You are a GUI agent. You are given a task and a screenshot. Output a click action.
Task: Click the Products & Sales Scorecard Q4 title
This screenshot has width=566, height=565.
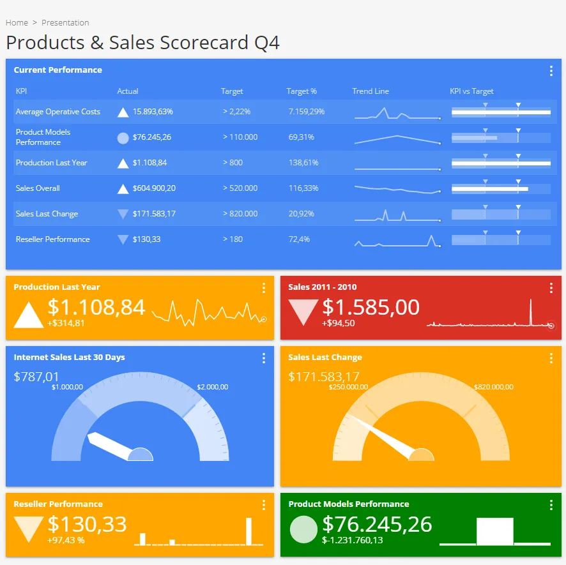142,43
